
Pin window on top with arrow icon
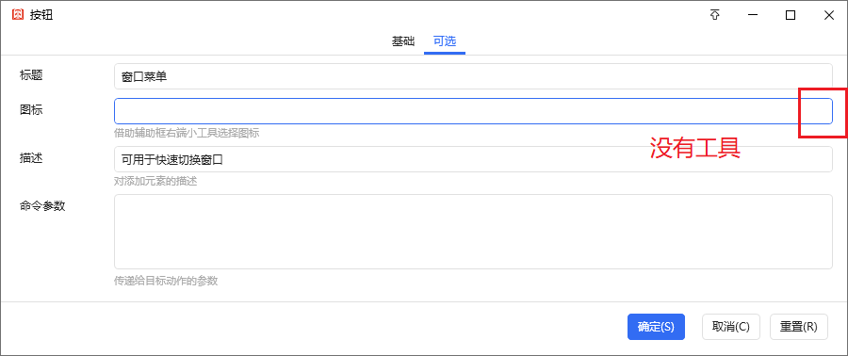click(x=715, y=15)
